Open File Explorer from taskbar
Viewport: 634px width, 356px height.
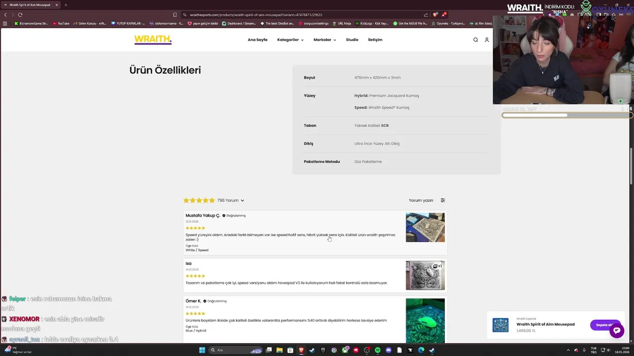tap(279, 350)
